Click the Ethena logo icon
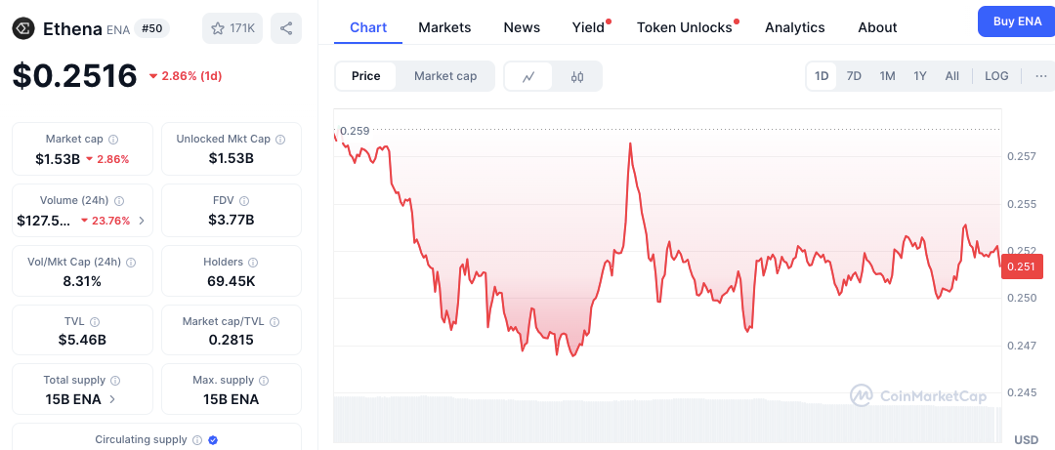The width and height of the screenshot is (1055, 450). (x=23, y=28)
